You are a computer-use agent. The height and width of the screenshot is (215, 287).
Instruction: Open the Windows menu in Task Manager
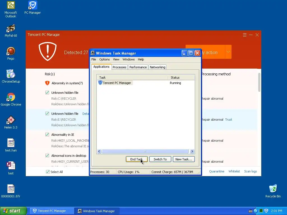coord(128,59)
